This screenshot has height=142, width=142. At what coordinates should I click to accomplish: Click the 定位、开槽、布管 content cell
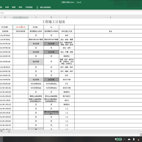point(67,52)
